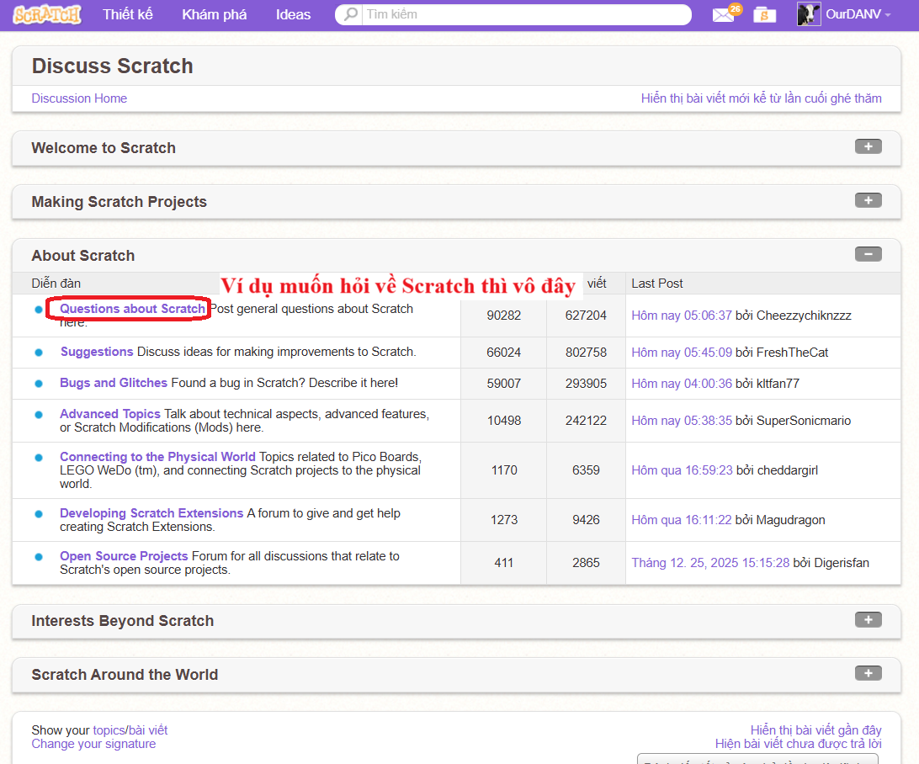
Task: Click the Scratch logo
Action: [46, 14]
